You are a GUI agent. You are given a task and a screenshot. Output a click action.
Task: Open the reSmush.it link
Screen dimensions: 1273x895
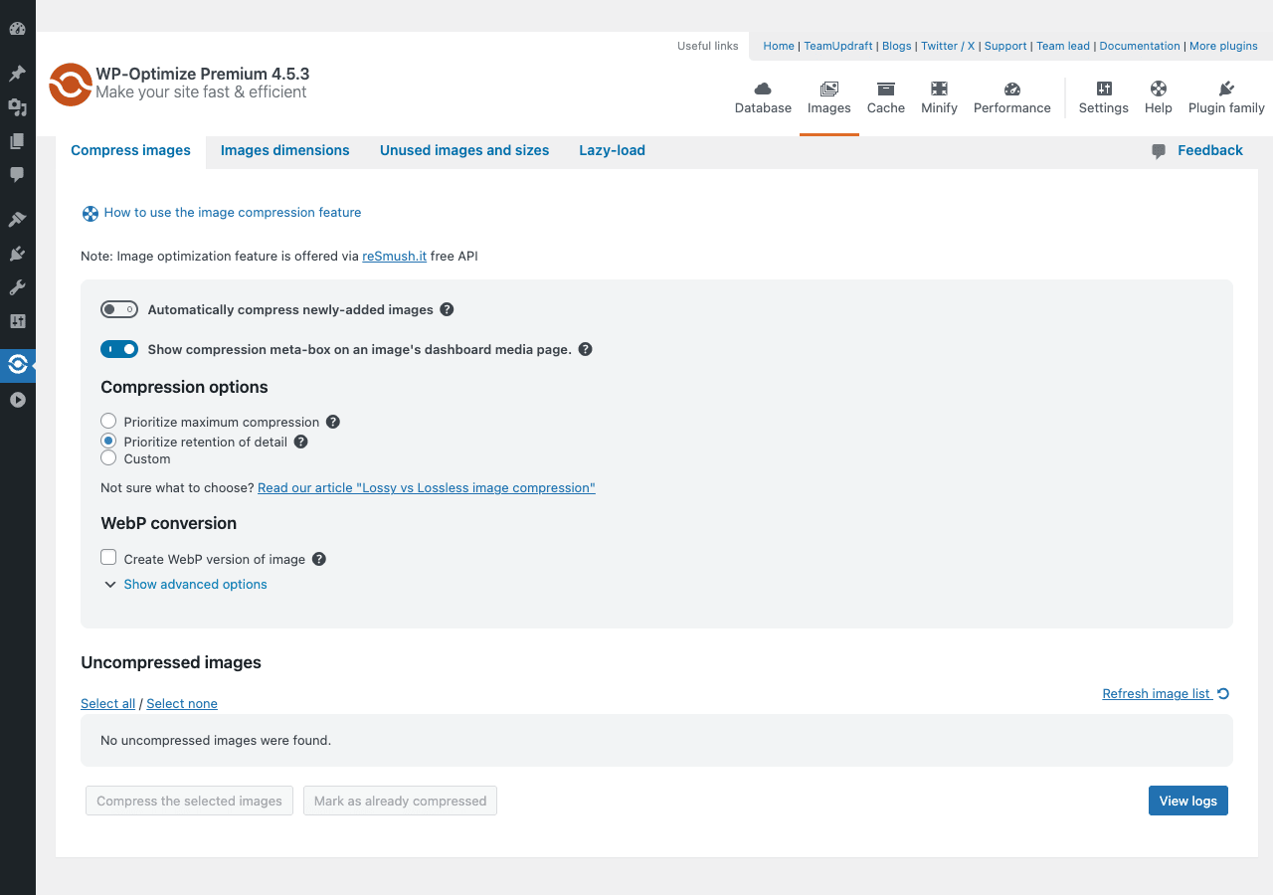point(394,256)
